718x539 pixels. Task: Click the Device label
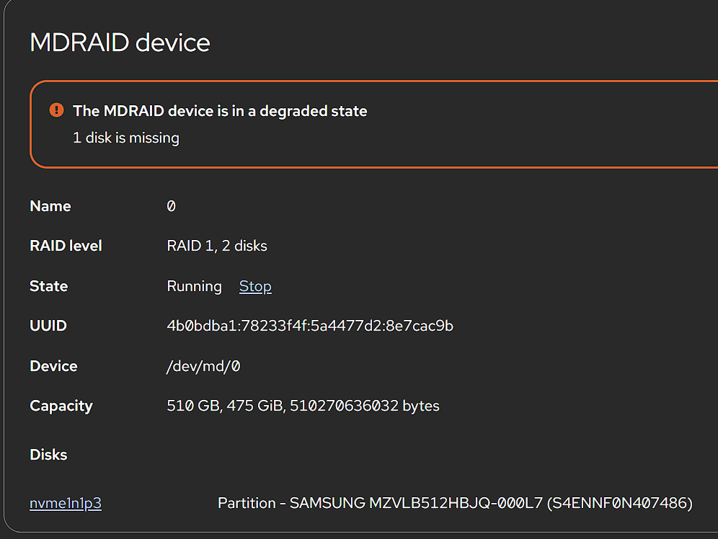pyautogui.click(x=53, y=366)
